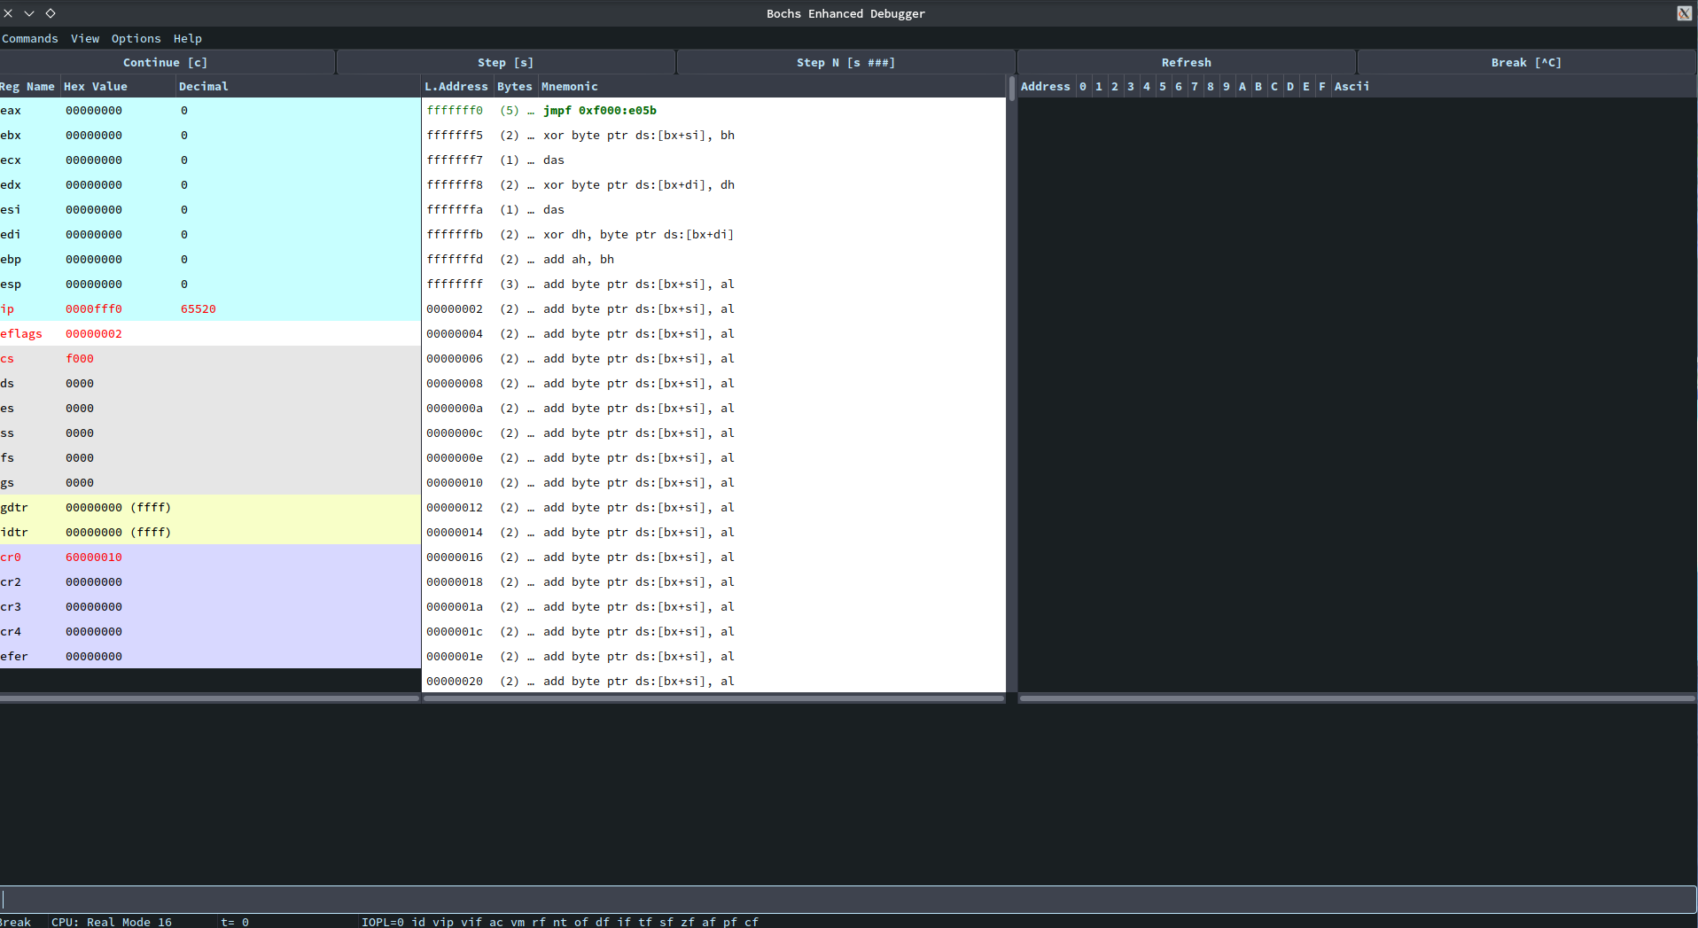Click the Mnemonic column header

[569, 86]
